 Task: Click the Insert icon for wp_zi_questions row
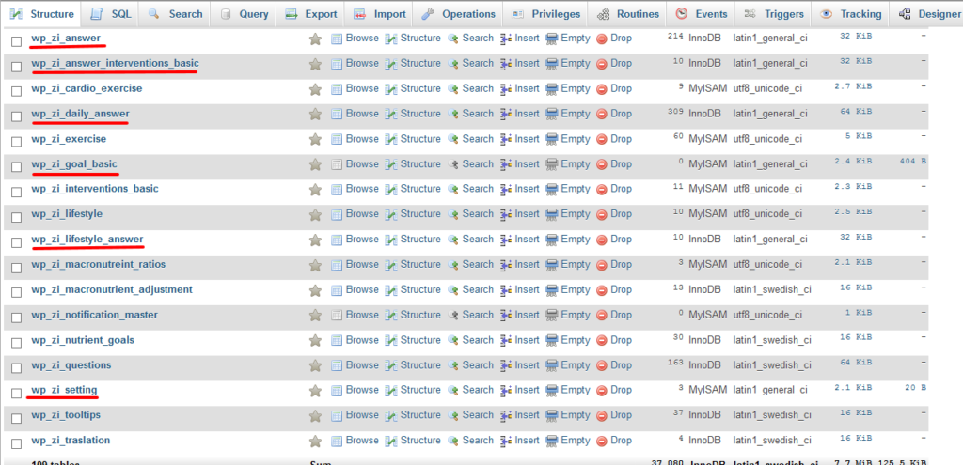(x=506, y=366)
